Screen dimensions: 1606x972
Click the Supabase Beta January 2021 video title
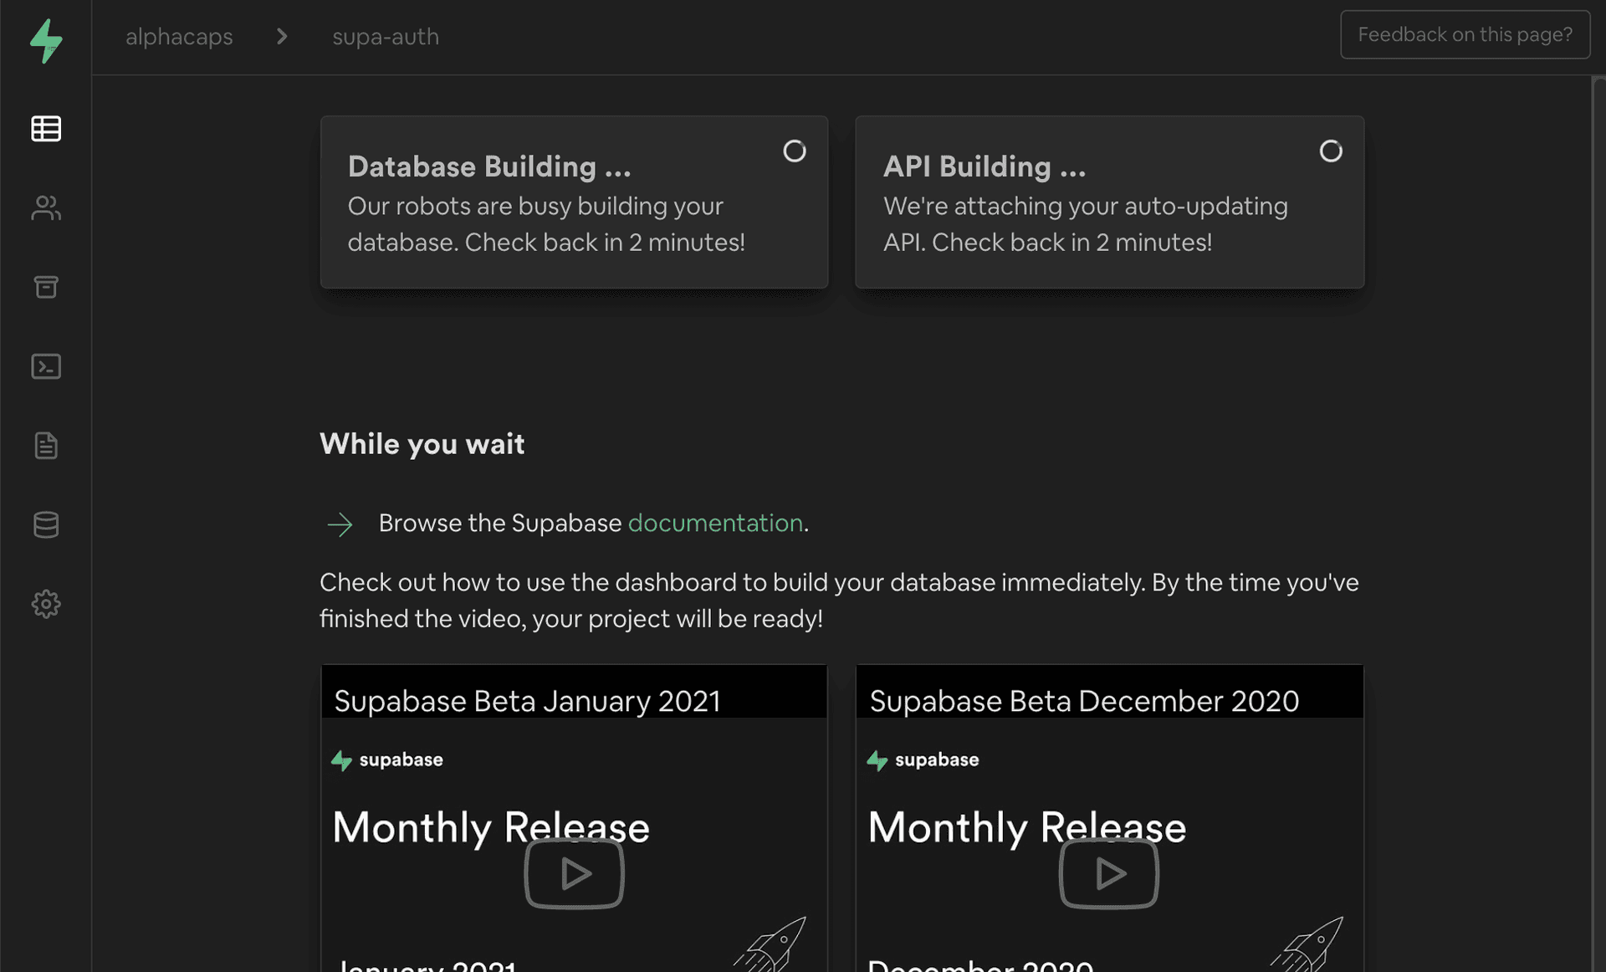pyautogui.click(x=527, y=701)
